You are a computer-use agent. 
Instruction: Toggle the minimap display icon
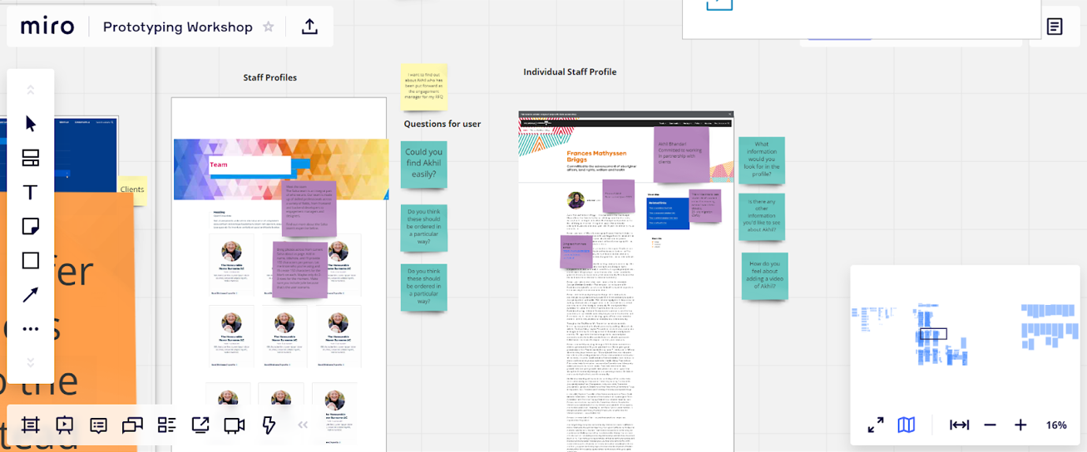click(907, 425)
